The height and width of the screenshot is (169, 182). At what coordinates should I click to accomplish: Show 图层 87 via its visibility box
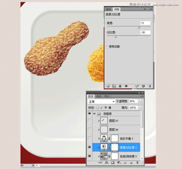click(89, 120)
